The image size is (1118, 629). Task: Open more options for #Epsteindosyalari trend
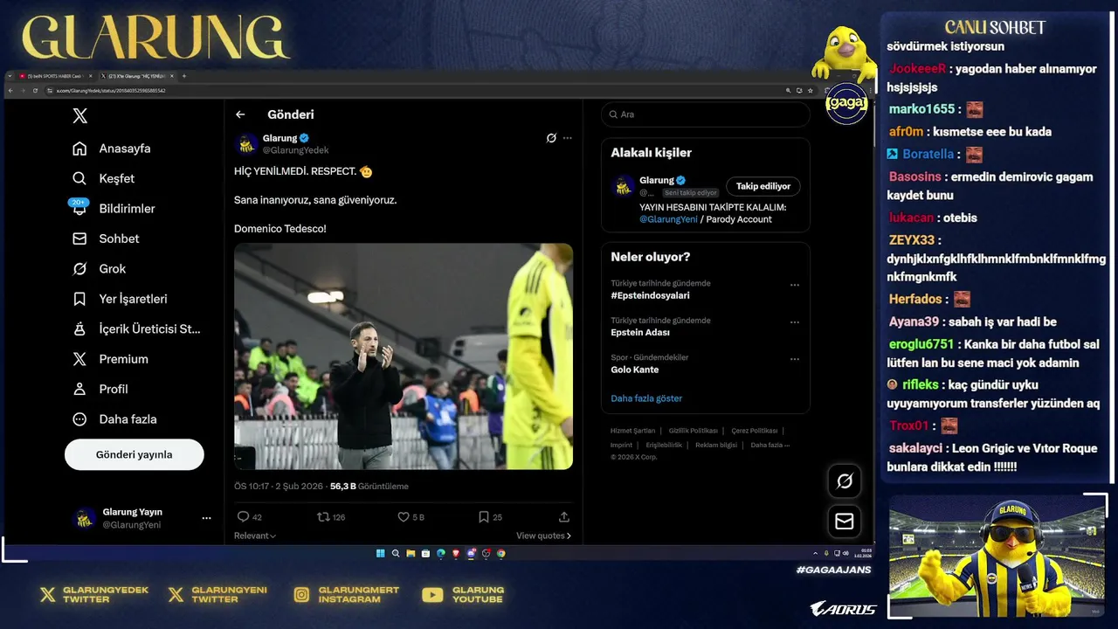point(795,285)
